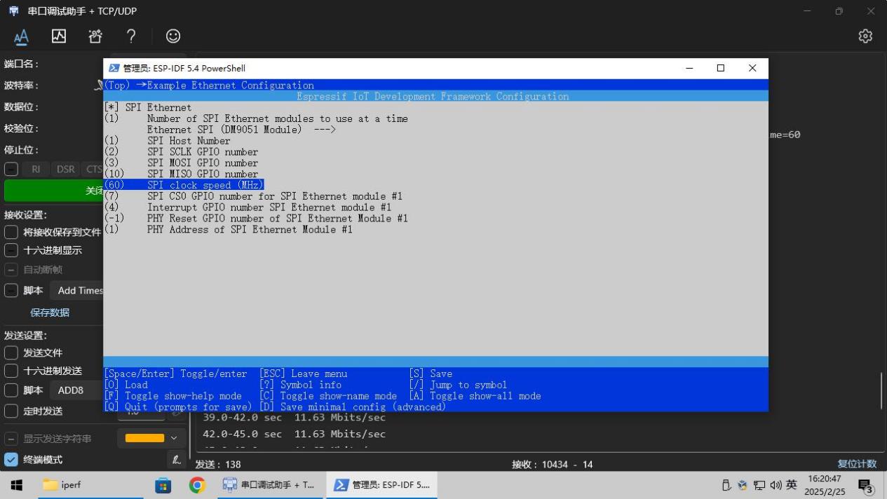887x499 pixels.
Task: Click the green close-port button
Action: (54, 191)
